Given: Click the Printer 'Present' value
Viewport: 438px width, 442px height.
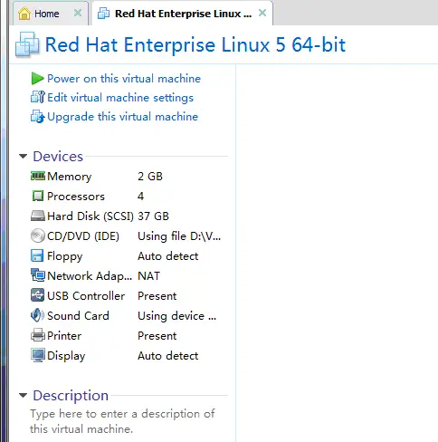Looking at the screenshot, I should tap(157, 336).
